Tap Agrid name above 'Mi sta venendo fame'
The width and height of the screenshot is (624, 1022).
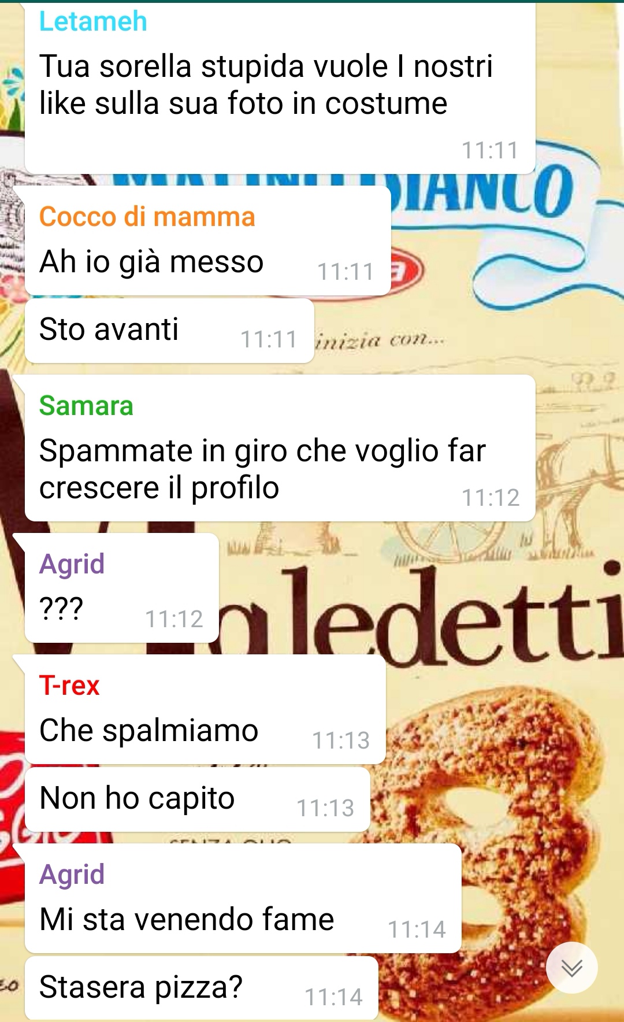(72, 874)
